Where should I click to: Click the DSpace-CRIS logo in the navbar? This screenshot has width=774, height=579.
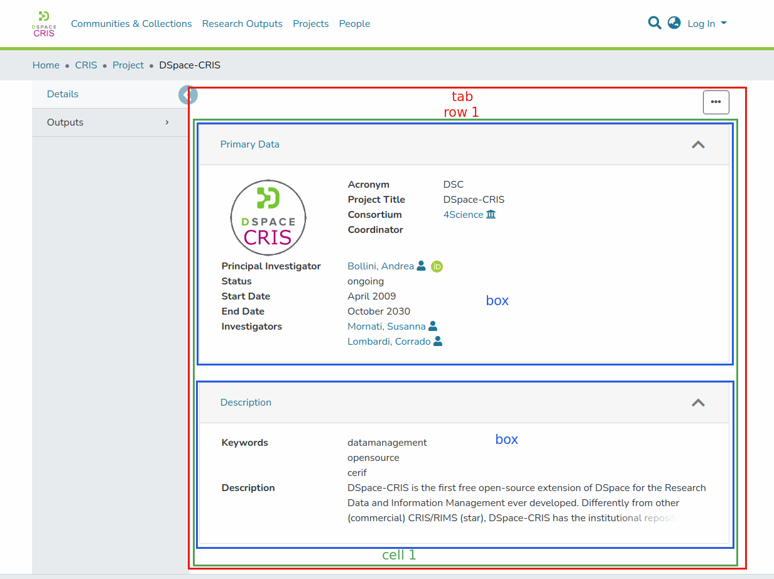(44, 24)
